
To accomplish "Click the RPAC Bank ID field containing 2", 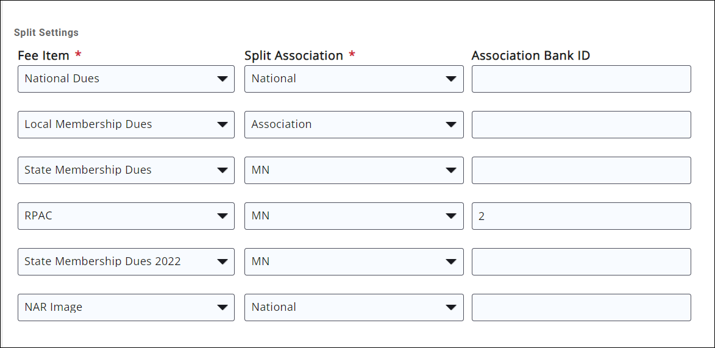I will (581, 216).
